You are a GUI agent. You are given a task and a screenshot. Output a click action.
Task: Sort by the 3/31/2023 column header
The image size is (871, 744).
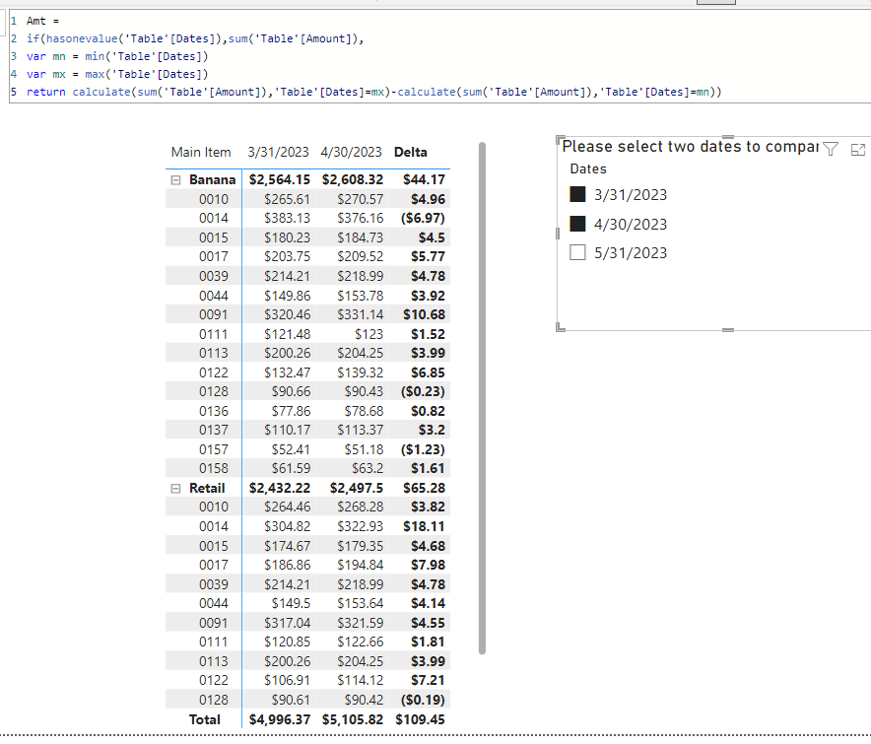pyautogui.click(x=278, y=152)
